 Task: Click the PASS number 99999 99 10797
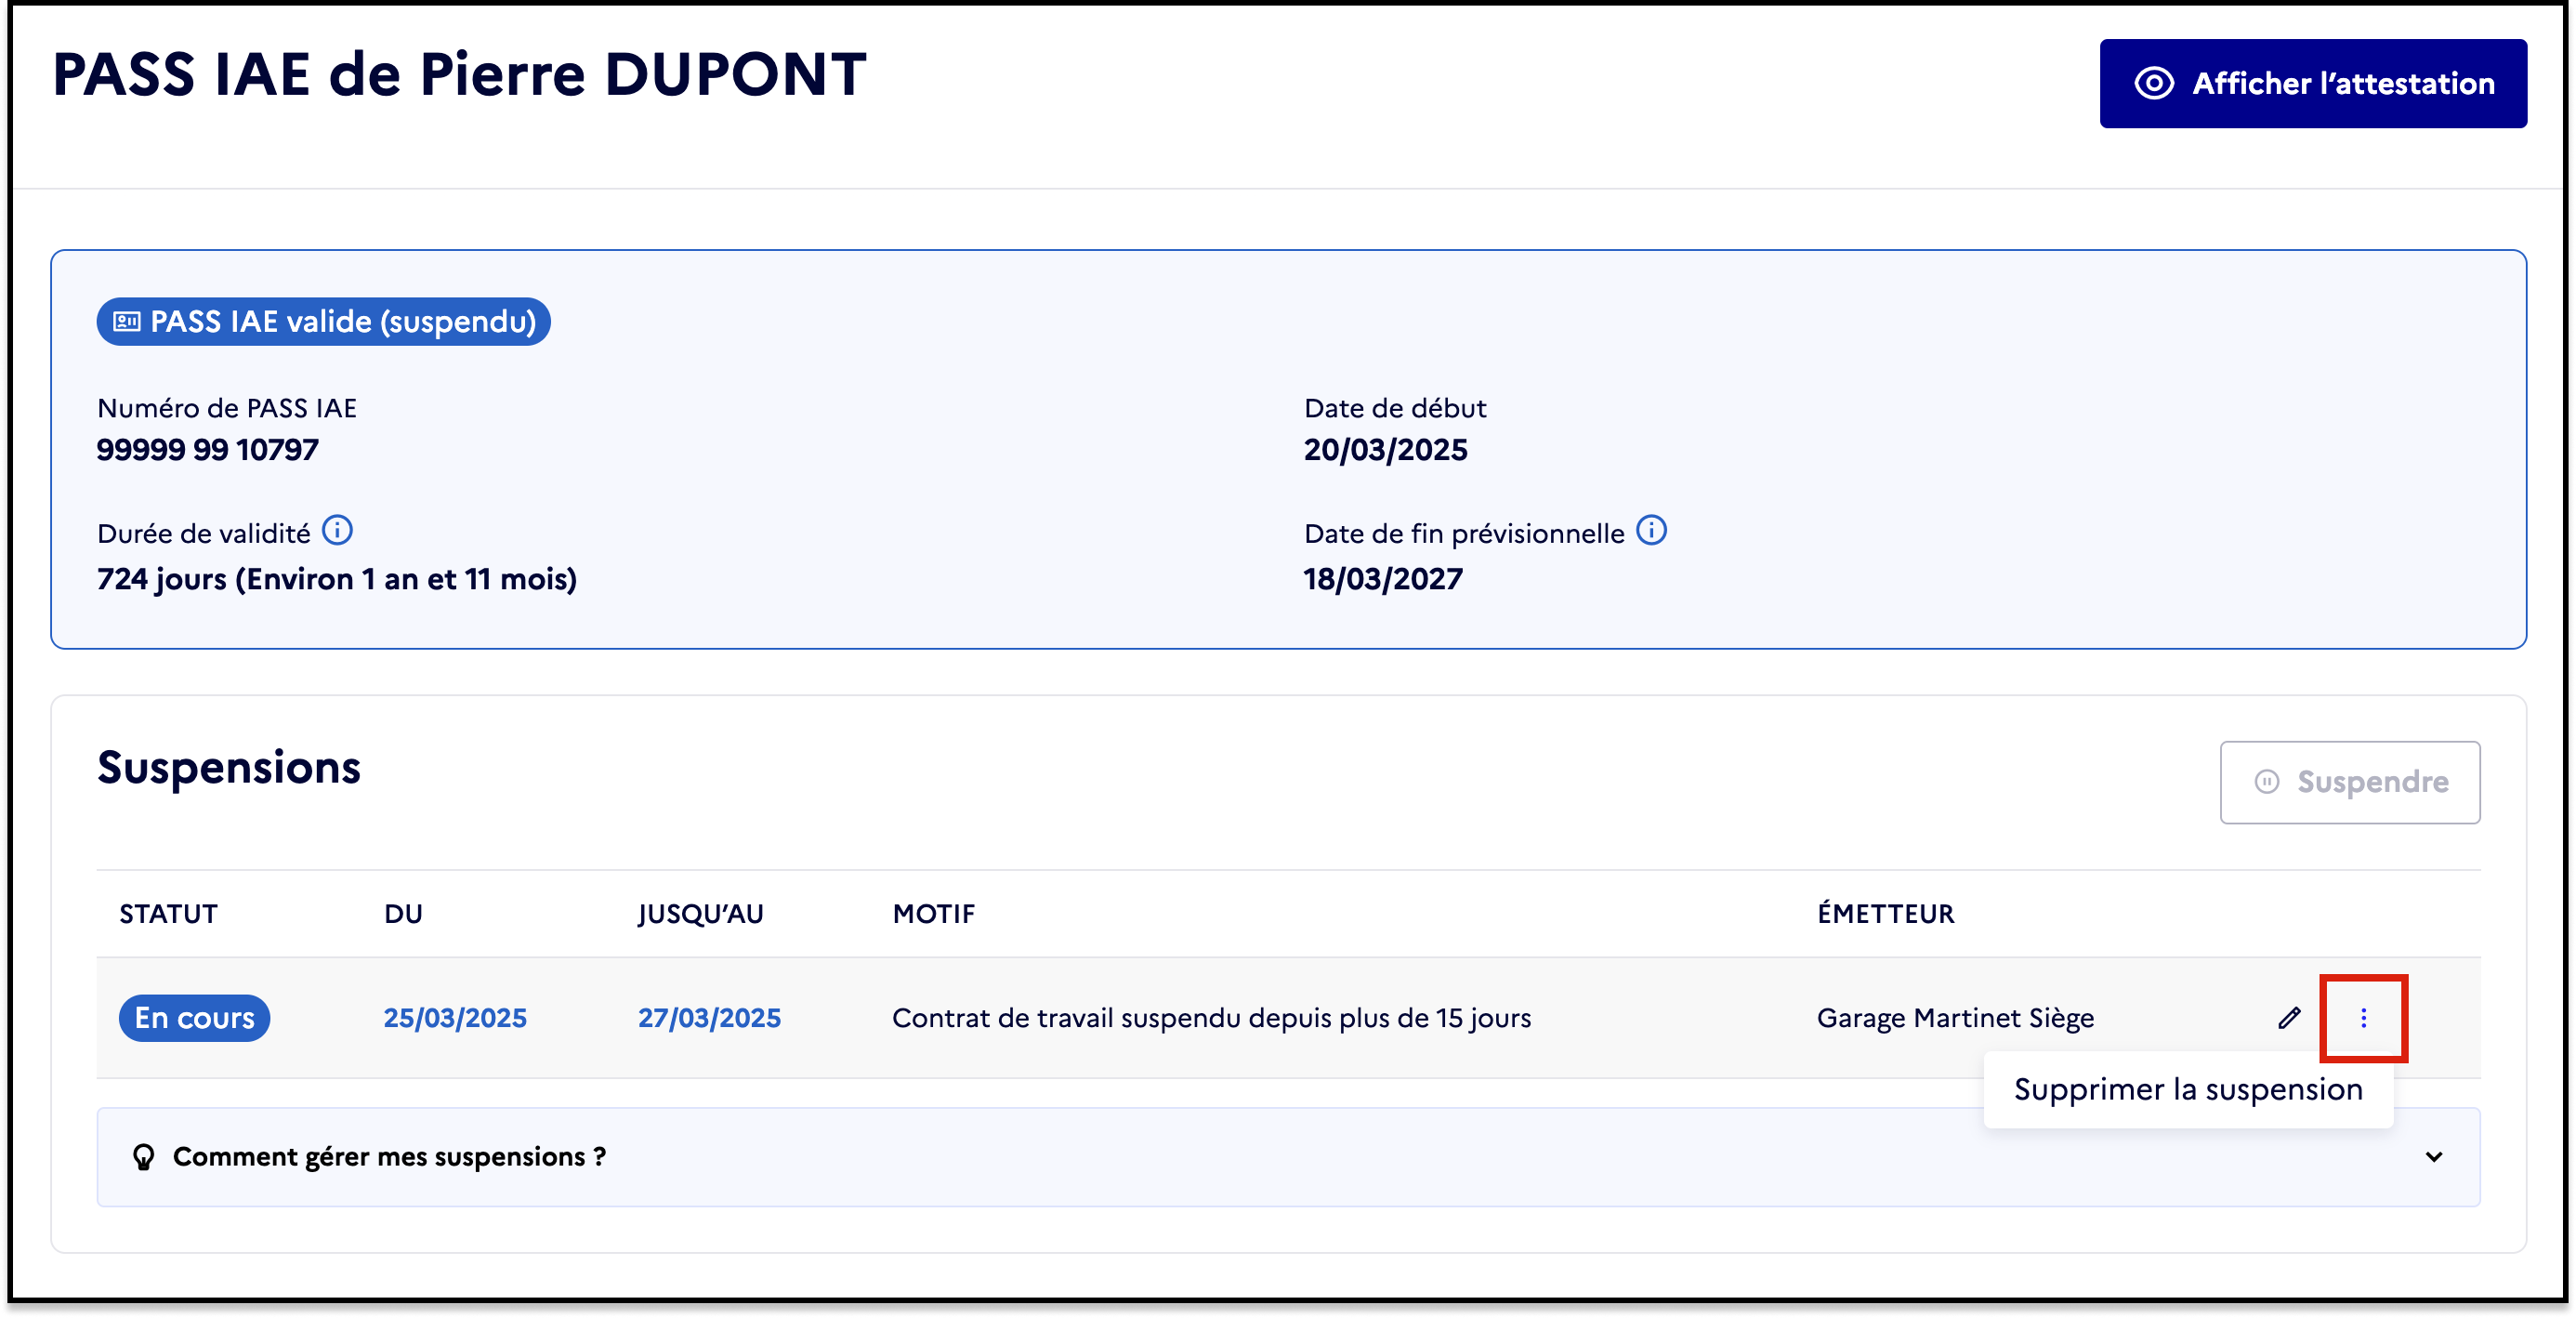point(208,450)
